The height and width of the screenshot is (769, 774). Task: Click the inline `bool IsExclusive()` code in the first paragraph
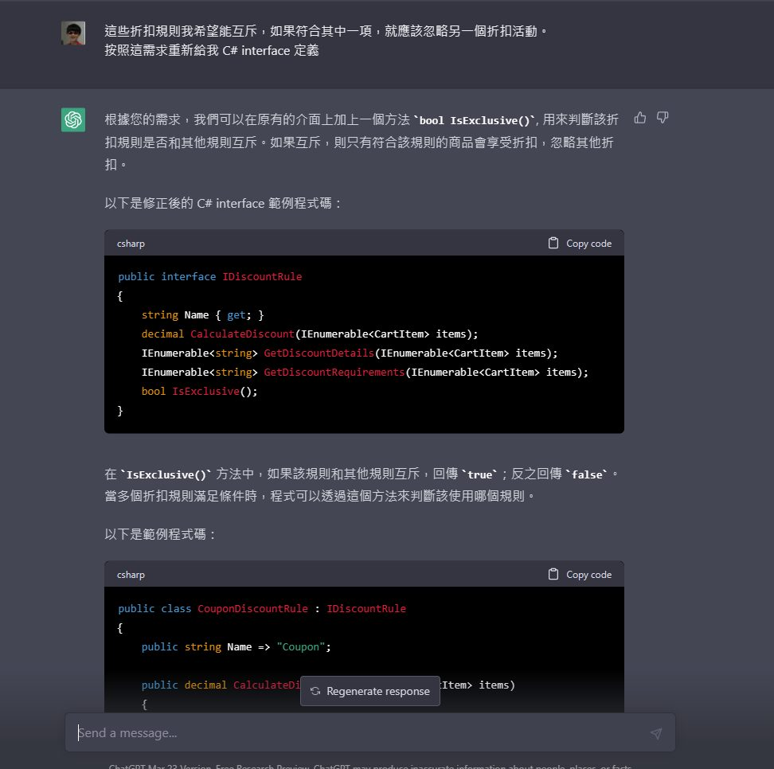click(475, 120)
